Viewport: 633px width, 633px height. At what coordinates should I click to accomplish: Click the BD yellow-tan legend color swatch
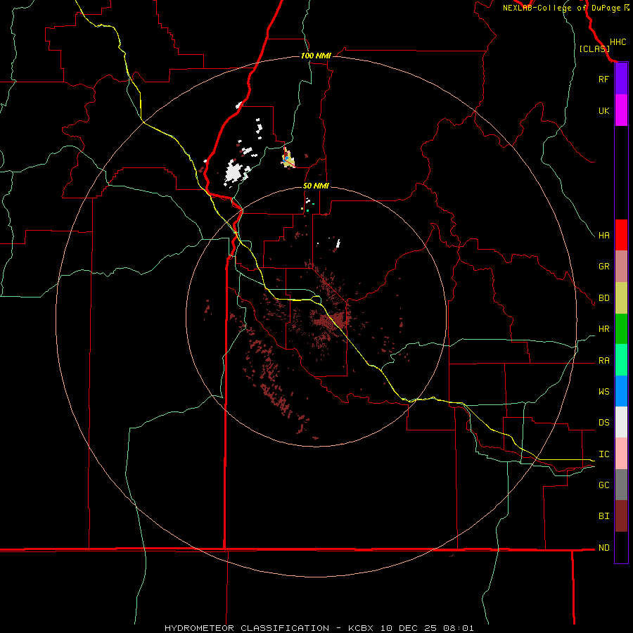621,298
